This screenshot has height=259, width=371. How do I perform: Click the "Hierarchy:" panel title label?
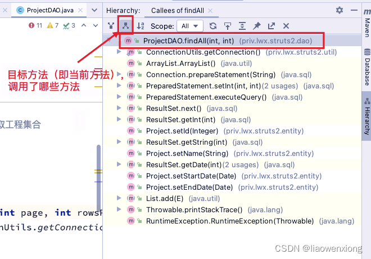[123, 11]
